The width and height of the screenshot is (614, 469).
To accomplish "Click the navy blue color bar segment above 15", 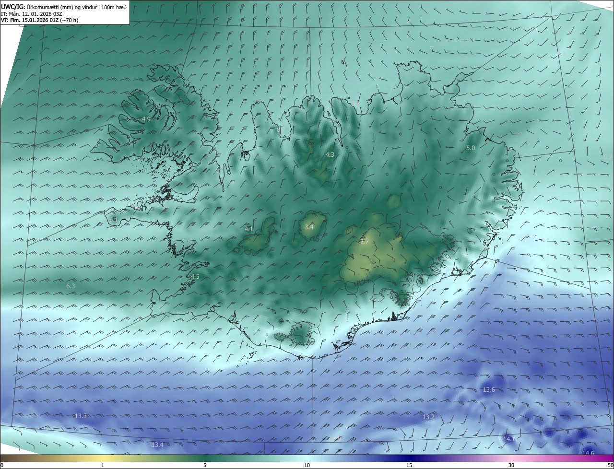I will point(409,458).
